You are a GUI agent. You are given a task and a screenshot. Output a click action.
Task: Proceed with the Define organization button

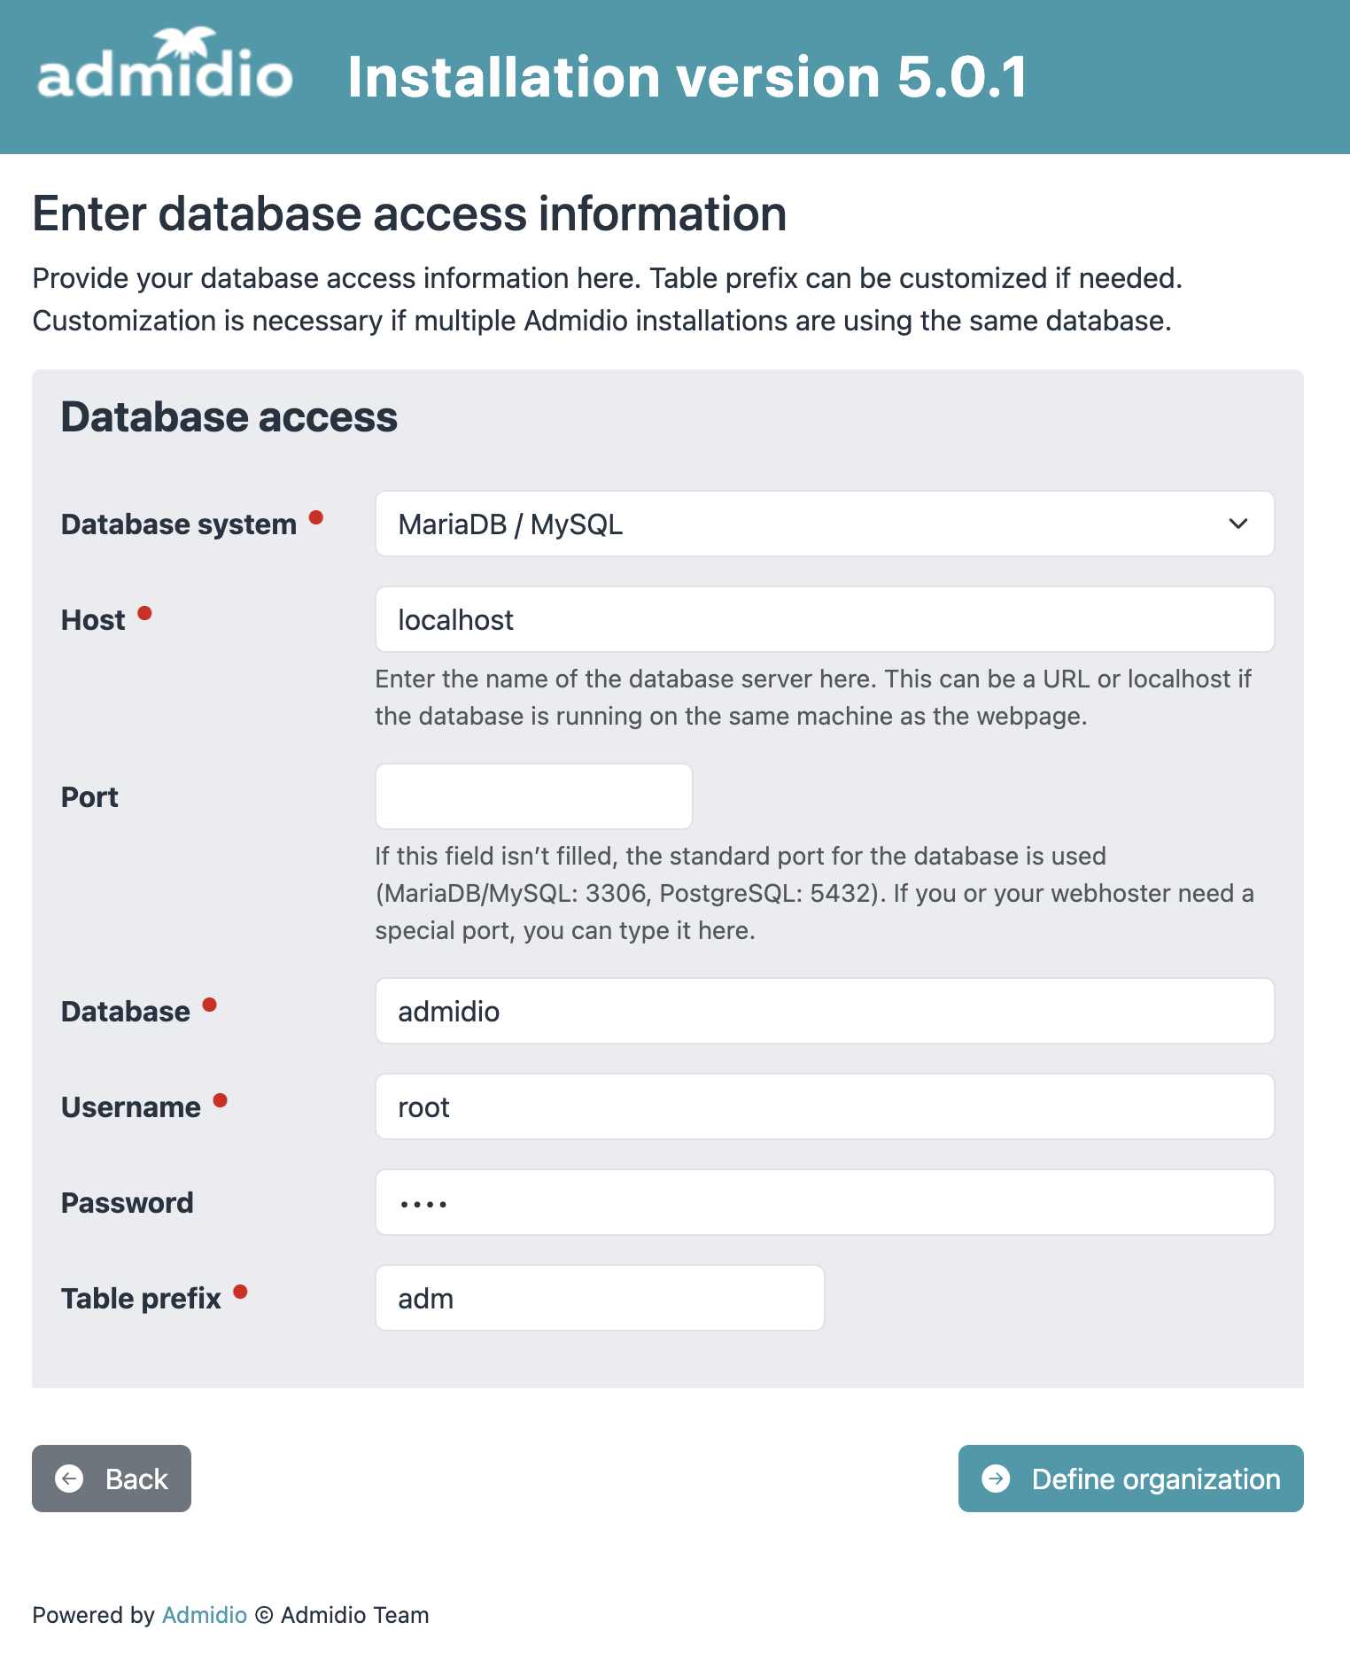(1131, 1479)
